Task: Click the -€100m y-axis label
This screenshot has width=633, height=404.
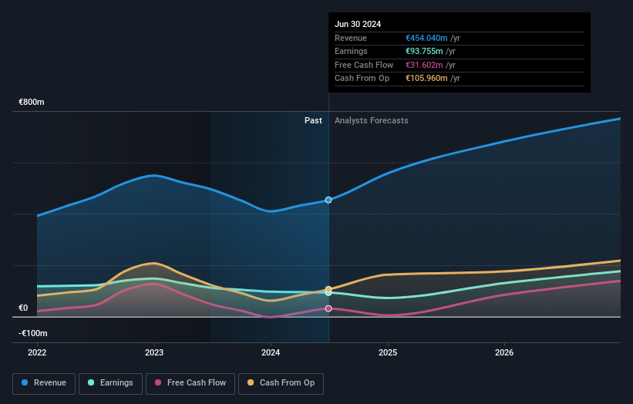Action: tap(32, 333)
